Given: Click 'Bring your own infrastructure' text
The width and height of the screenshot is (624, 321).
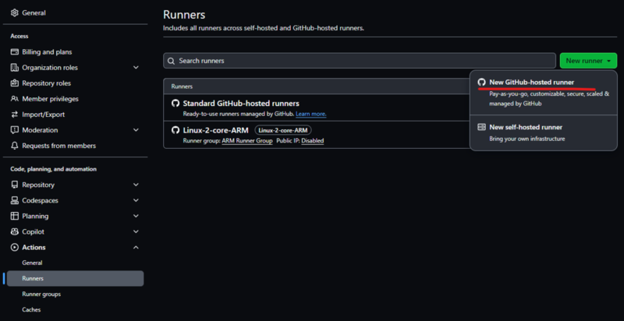Looking at the screenshot, I should (x=527, y=139).
